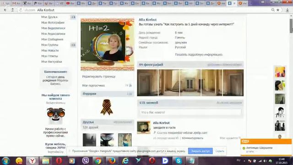Screen dimensions: 293x165
Task: Click the 520 друзей link
Action: coord(91,127)
